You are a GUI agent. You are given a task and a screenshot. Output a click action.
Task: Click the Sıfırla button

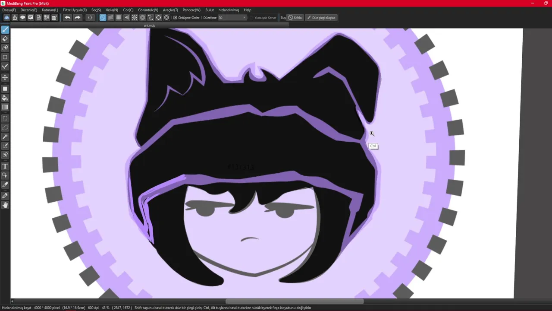click(295, 18)
